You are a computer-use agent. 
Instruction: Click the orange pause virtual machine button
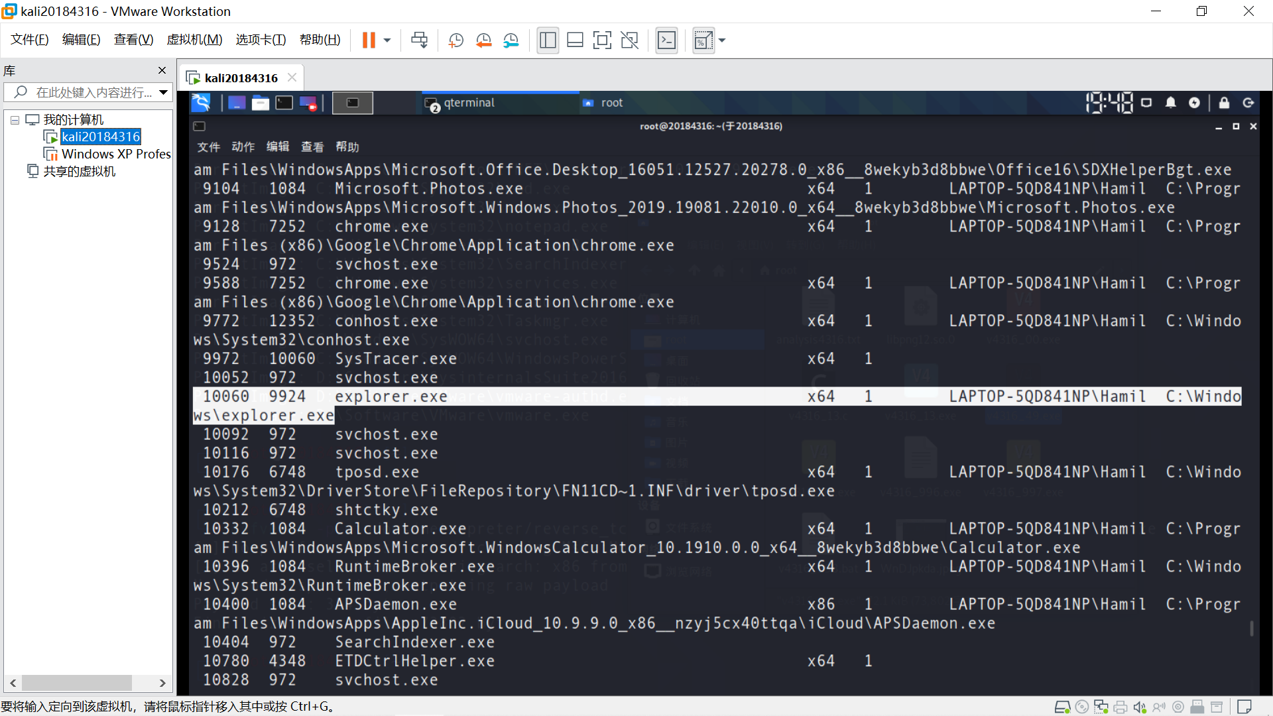[x=369, y=40]
